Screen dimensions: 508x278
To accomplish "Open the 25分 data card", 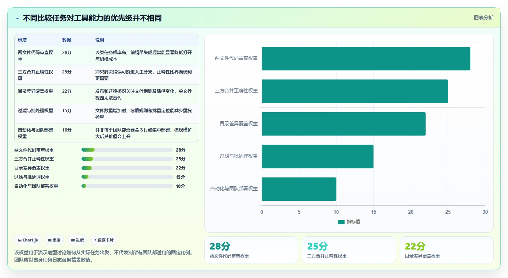I will click(349, 250).
